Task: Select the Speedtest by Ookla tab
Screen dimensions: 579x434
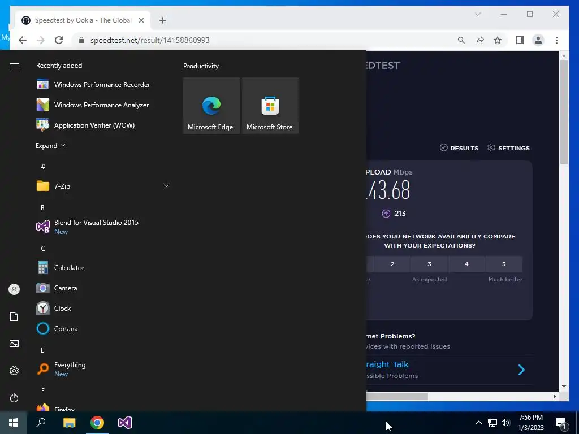Action: point(83,20)
